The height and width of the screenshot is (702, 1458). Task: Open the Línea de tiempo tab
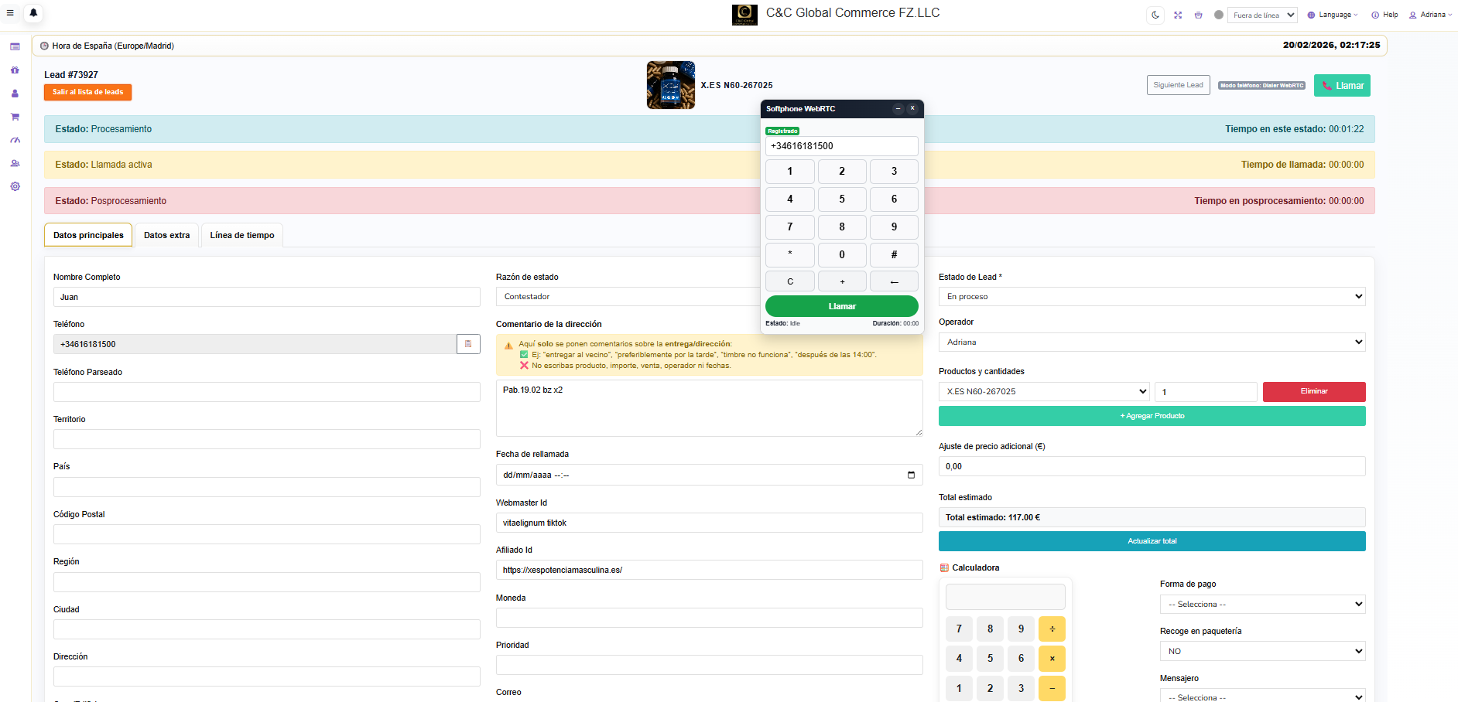(241, 235)
